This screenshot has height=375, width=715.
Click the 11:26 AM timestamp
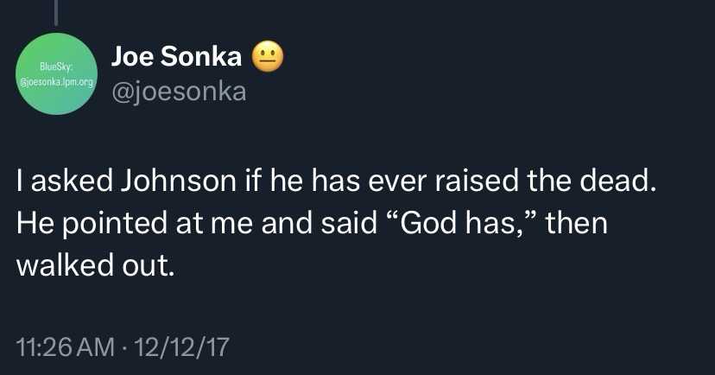click(x=66, y=347)
